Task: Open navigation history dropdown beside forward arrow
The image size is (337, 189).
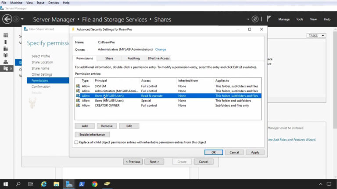Action: tap(22, 19)
